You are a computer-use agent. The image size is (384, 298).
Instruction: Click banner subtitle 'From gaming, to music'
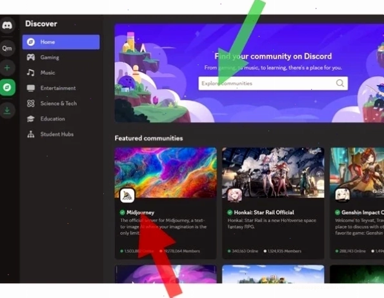273,68
